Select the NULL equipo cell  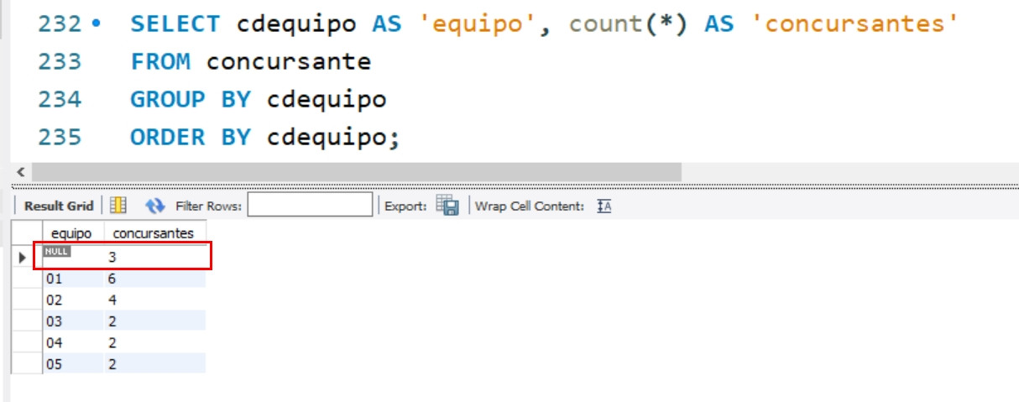click(x=72, y=256)
